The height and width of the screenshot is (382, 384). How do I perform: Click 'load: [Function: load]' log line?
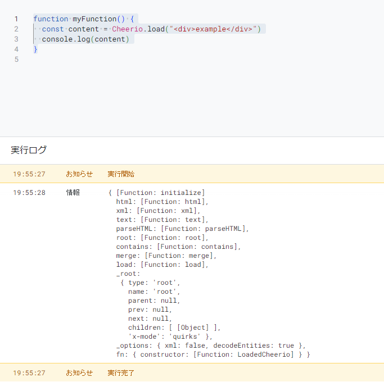click(162, 265)
